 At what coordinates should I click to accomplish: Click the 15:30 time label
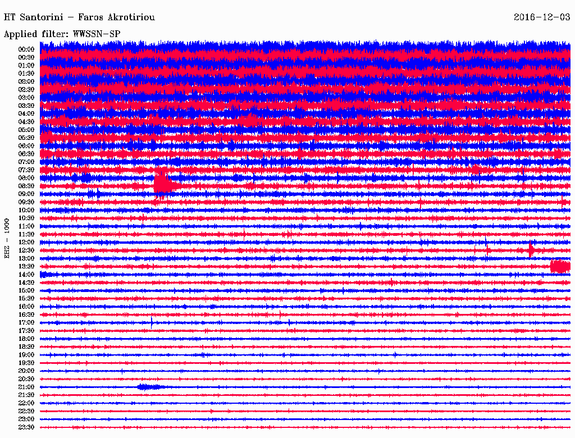pyautogui.click(x=26, y=299)
